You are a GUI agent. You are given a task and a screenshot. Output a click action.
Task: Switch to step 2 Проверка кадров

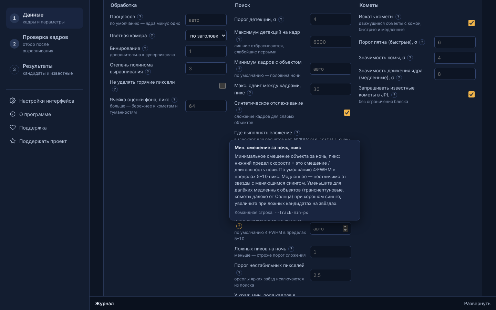(45, 44)
